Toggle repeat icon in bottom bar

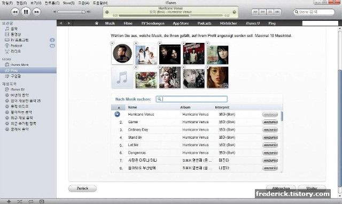pos(31,201)
